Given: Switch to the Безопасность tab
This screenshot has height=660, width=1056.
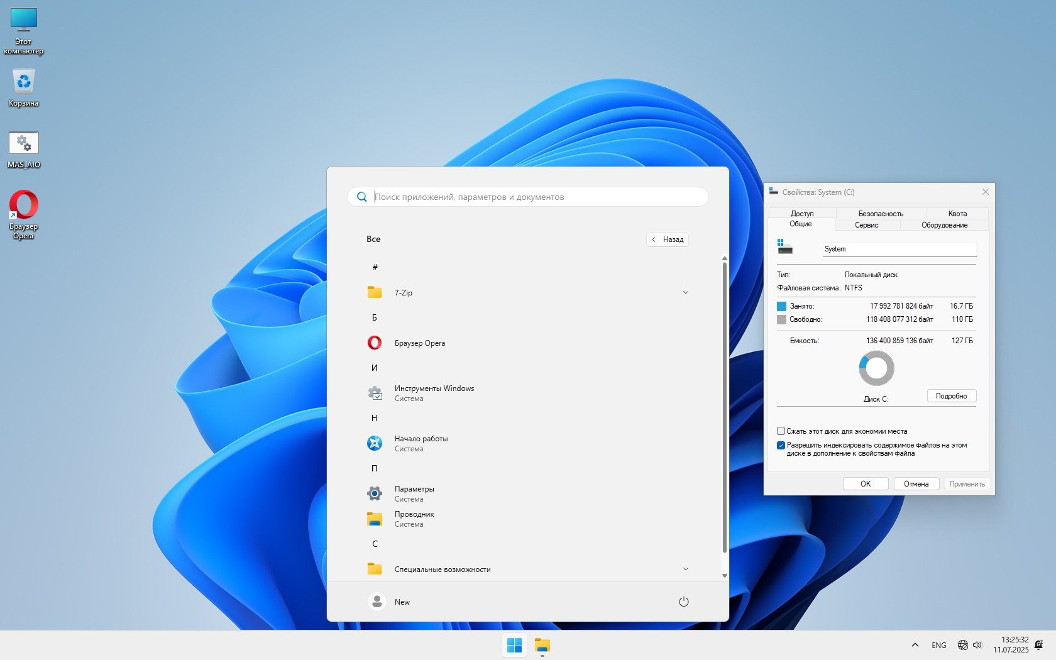Looking at the screenshot, I should (x=880, y=214).
